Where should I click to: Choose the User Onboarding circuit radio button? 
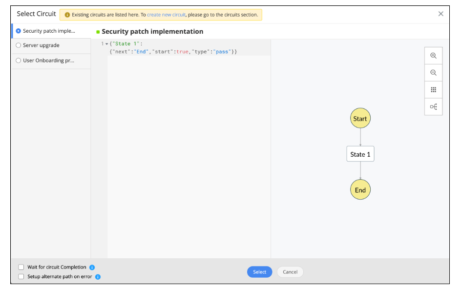click(x=18, y=61)
